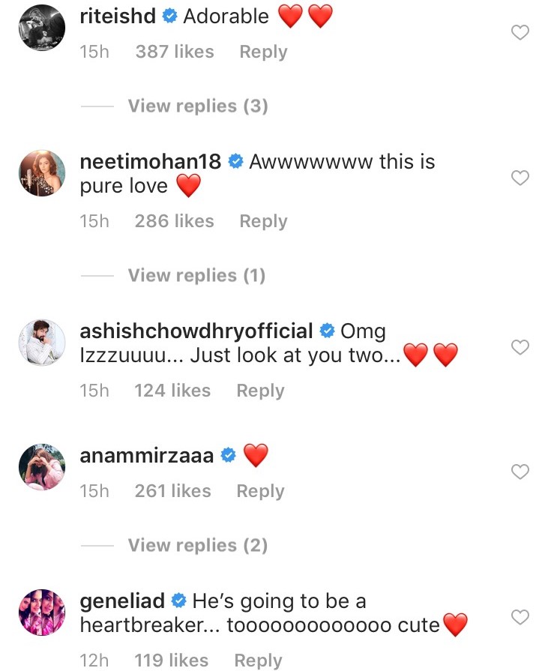Viewport: 557px width, 671px height.
Task: Tap ashishchowdhryofficial's profile avatar
Action: click(42, 343)
